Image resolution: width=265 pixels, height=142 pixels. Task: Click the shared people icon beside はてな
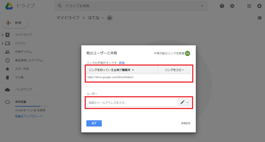tap(110, 18)
